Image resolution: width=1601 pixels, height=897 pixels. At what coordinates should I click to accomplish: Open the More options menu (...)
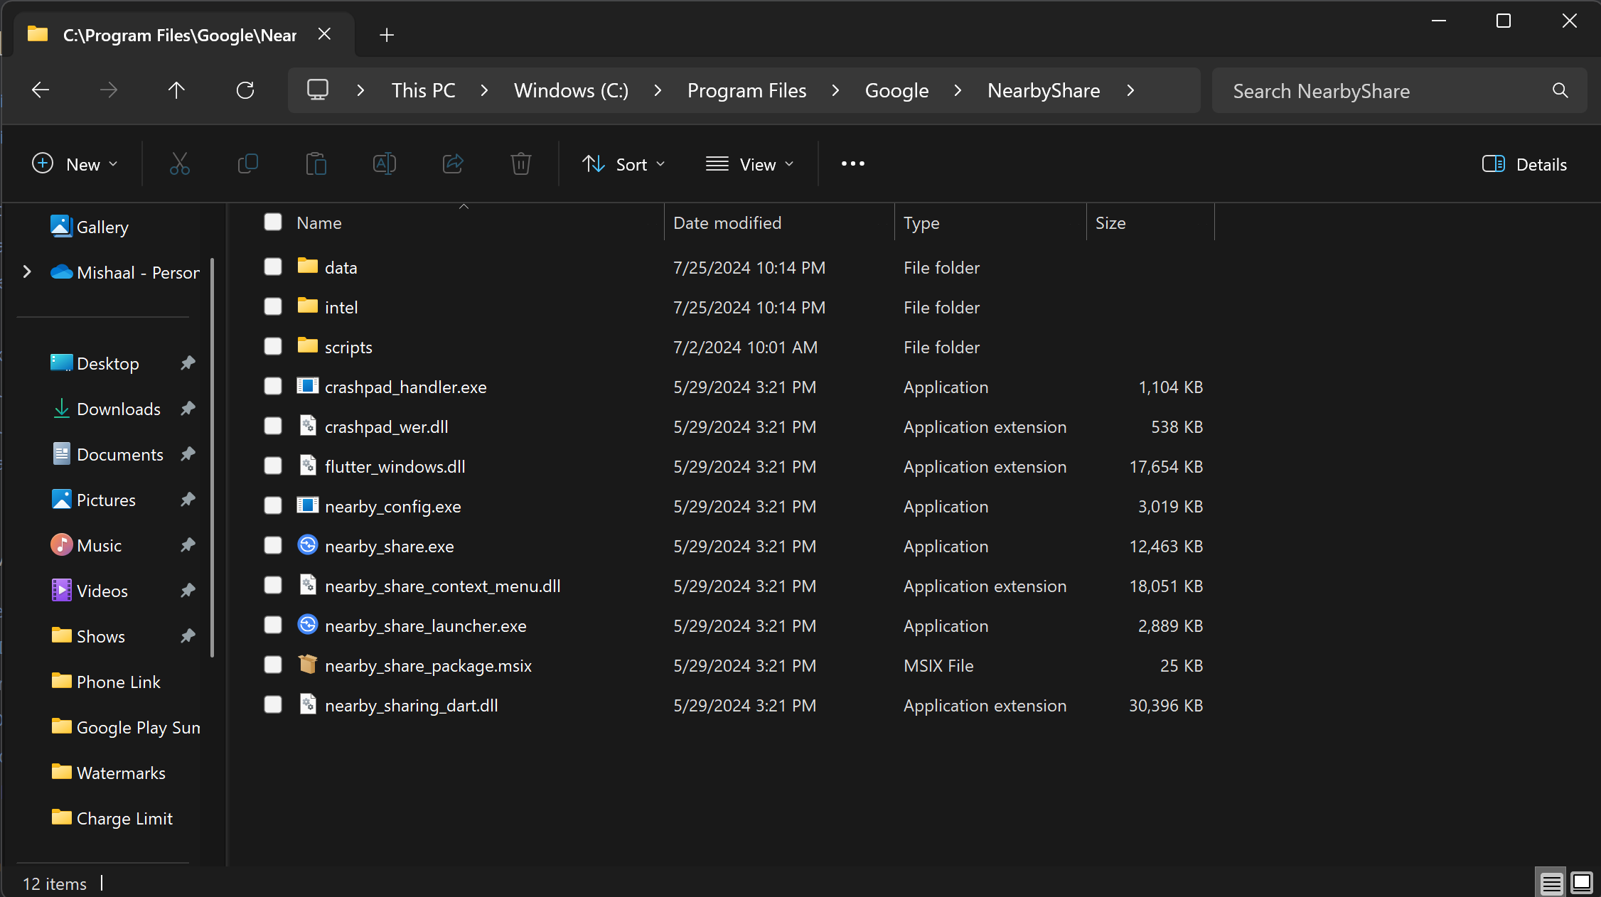tap(852, 163)
